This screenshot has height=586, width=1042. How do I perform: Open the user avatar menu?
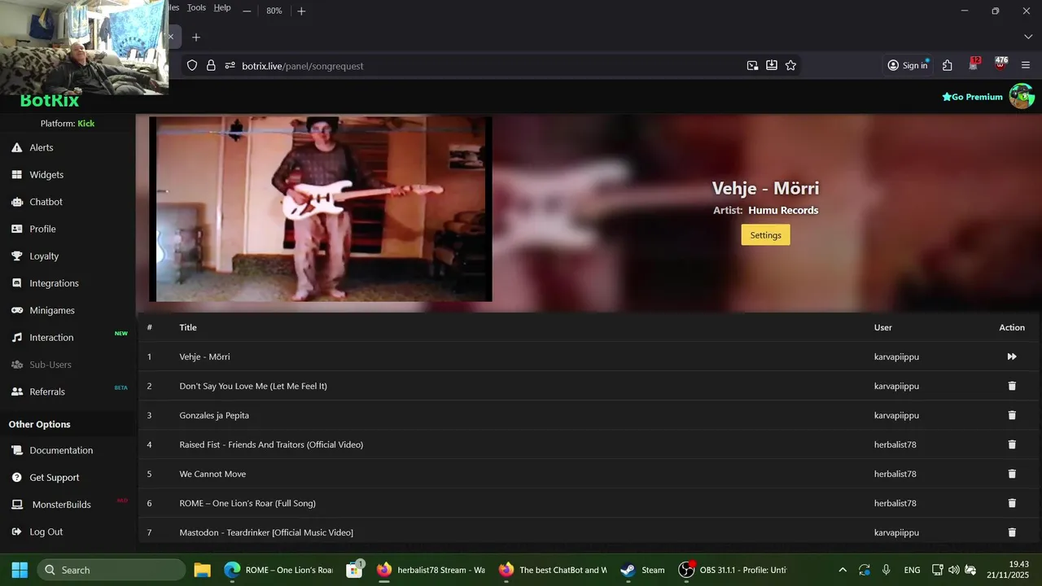pyautogui.click(x=1022, y=96)
